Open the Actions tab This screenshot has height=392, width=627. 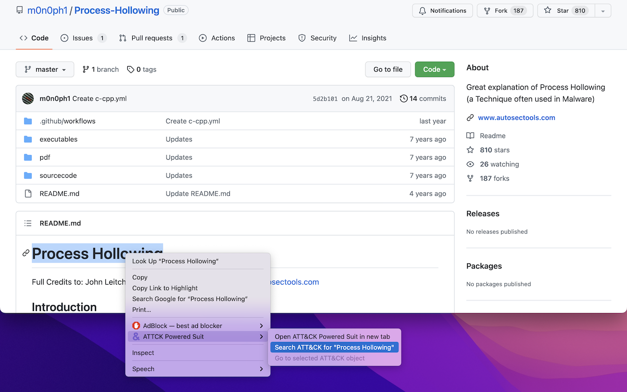[x=217, y=38]
